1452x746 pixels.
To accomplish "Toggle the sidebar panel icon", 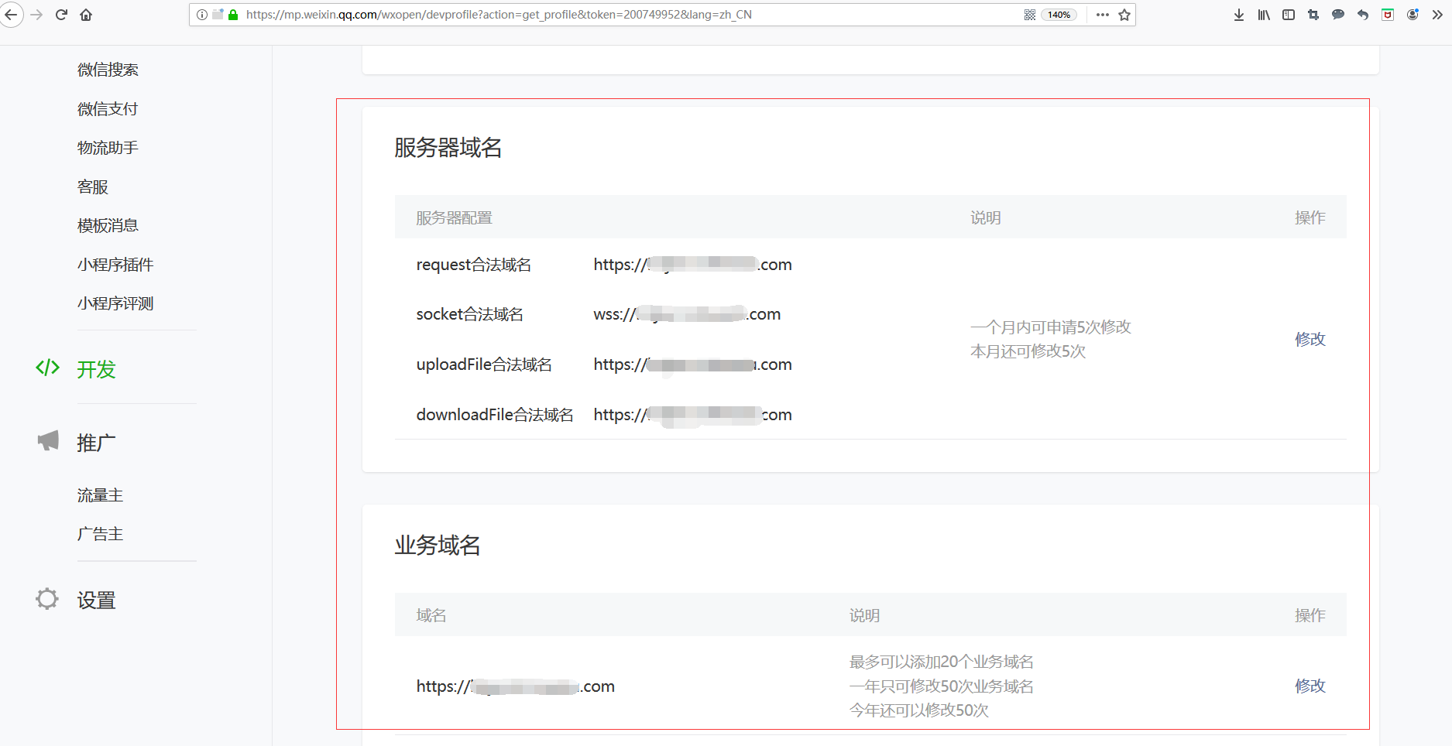I will tap(1289, 15).
